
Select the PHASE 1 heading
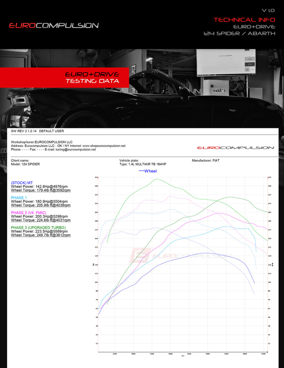pyautogui.click(x=19, y=198)
